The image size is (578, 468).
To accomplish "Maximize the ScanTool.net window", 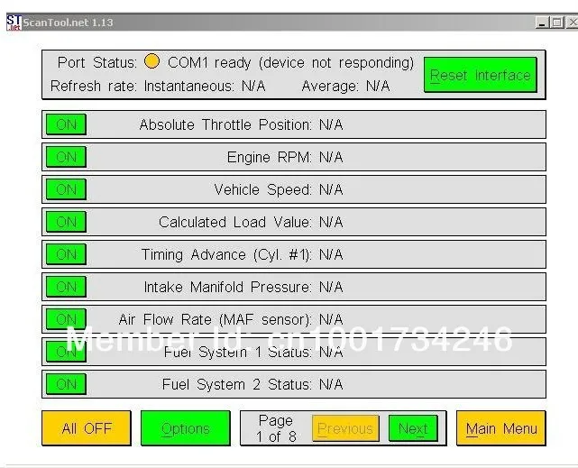I will pyautogui.click(x=557, y=23).
